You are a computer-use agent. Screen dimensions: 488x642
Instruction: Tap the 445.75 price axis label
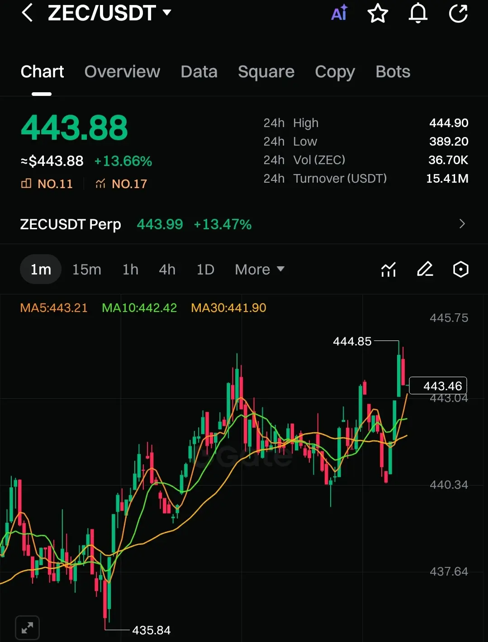click(449, 318)
